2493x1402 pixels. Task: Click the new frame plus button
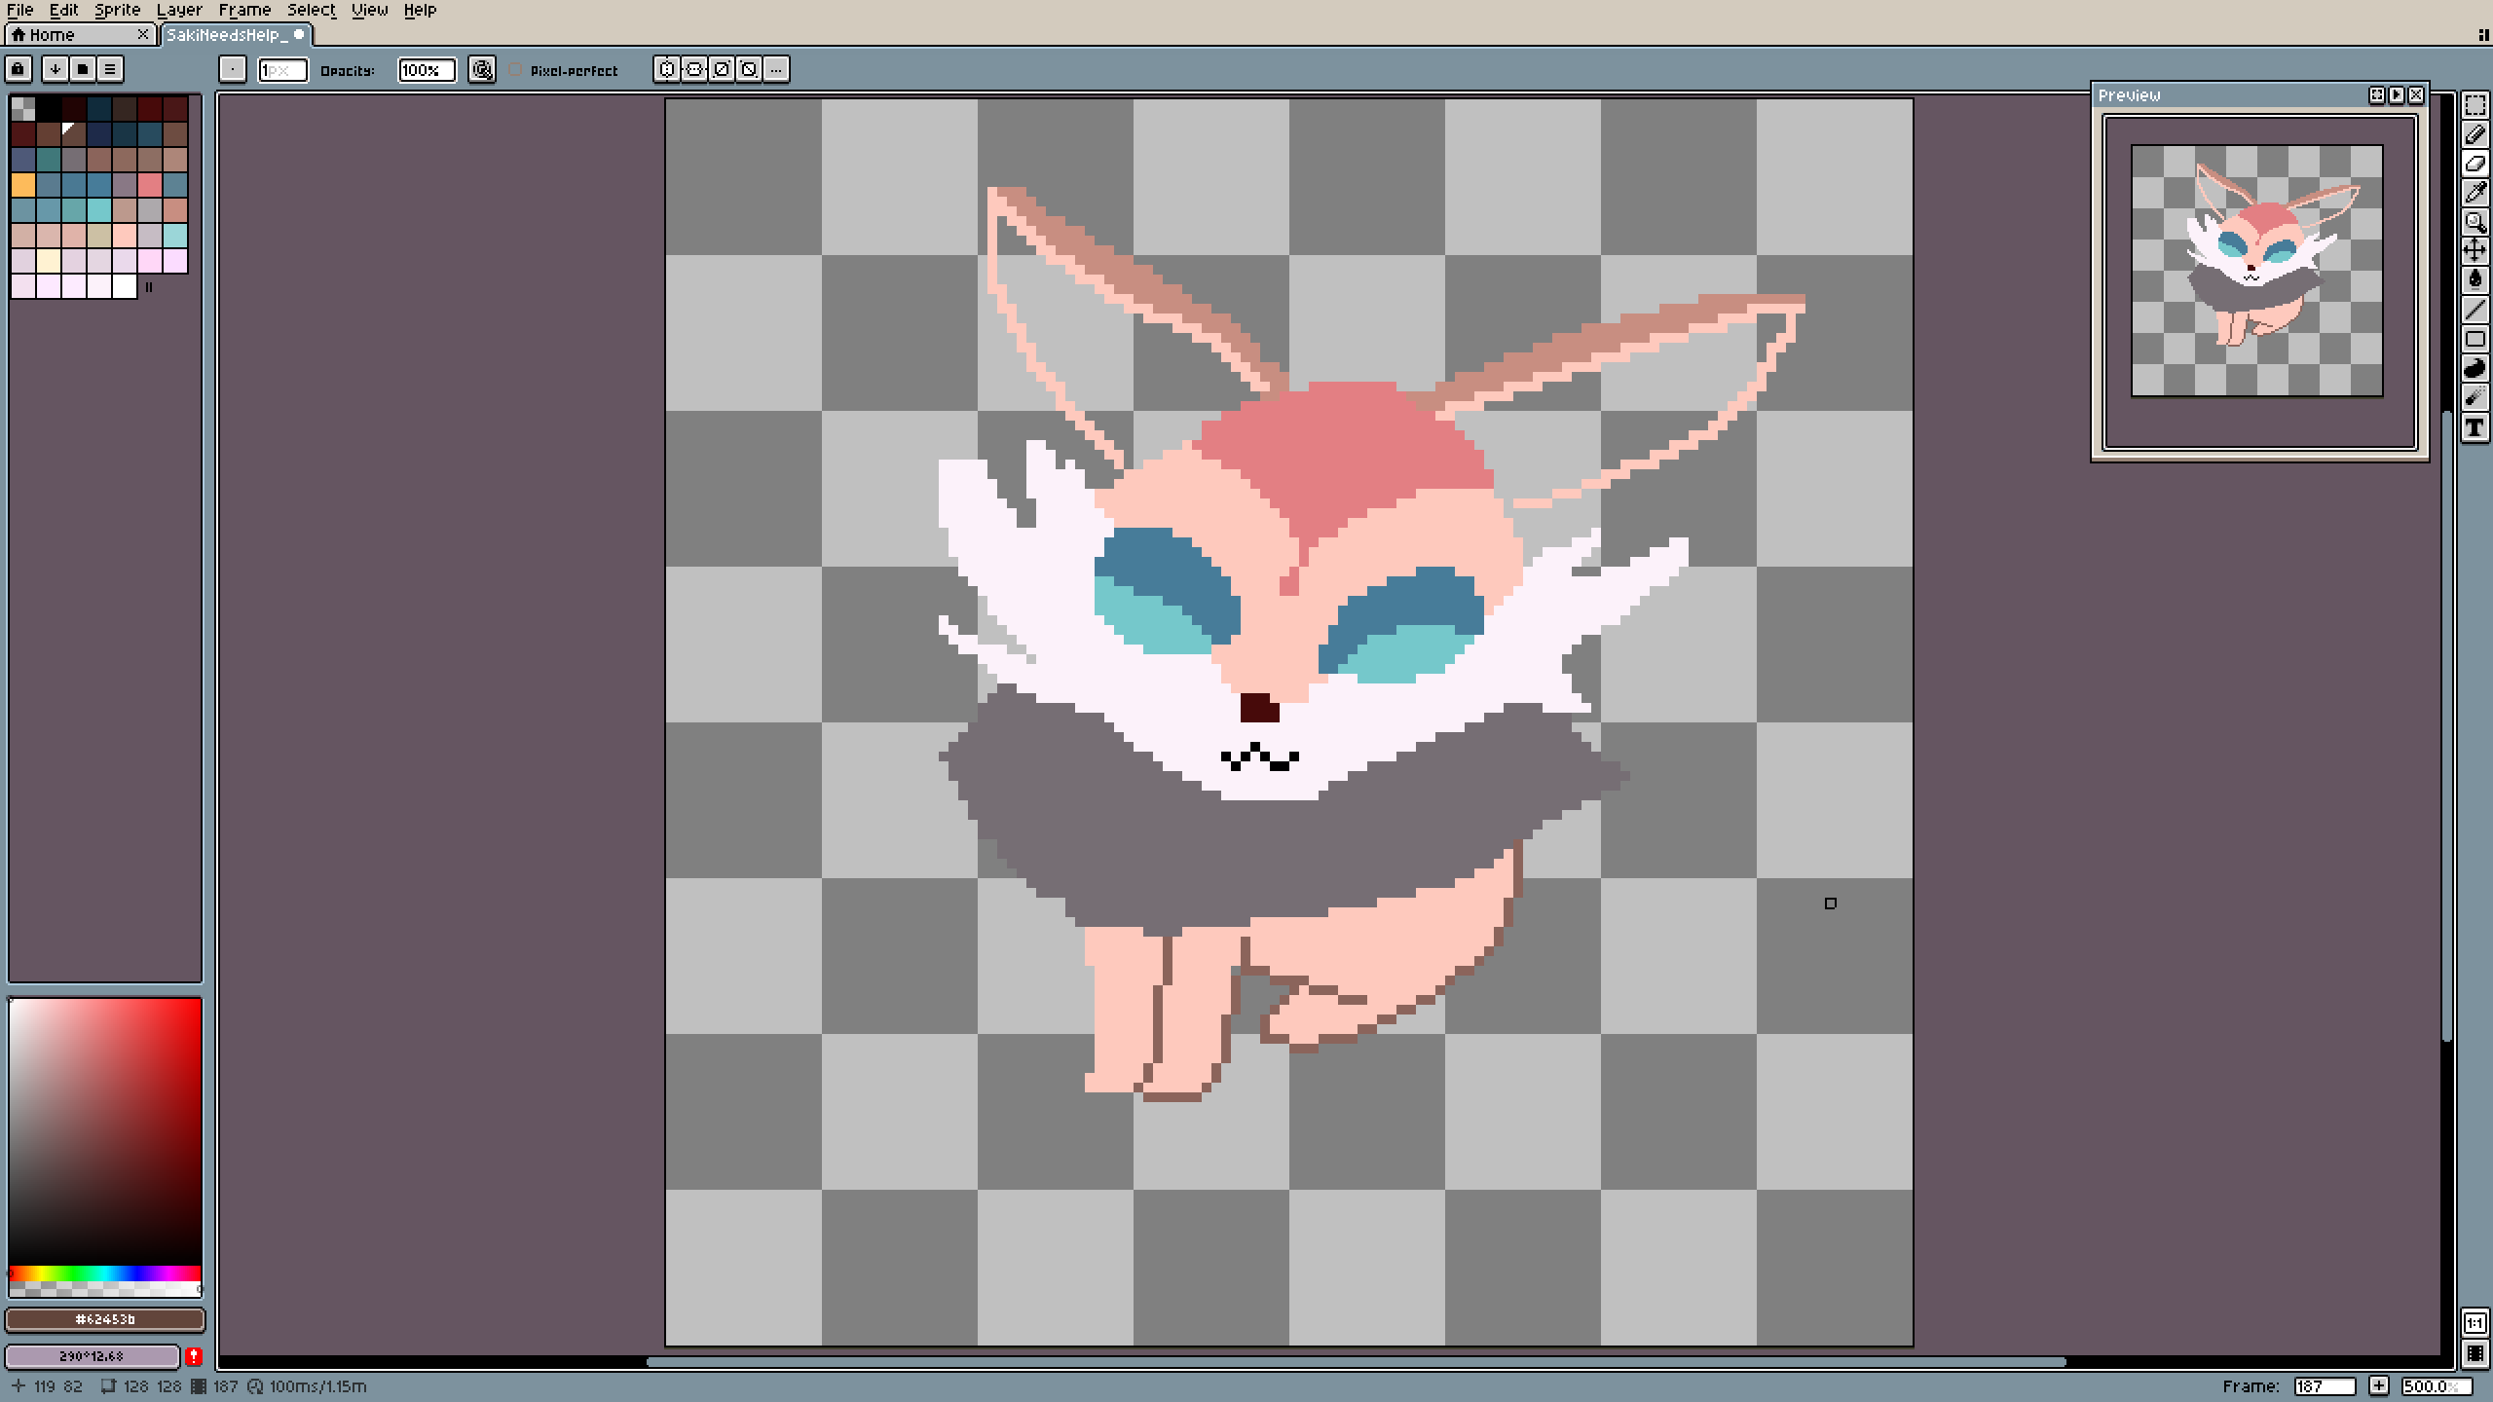(2379, 1386)
